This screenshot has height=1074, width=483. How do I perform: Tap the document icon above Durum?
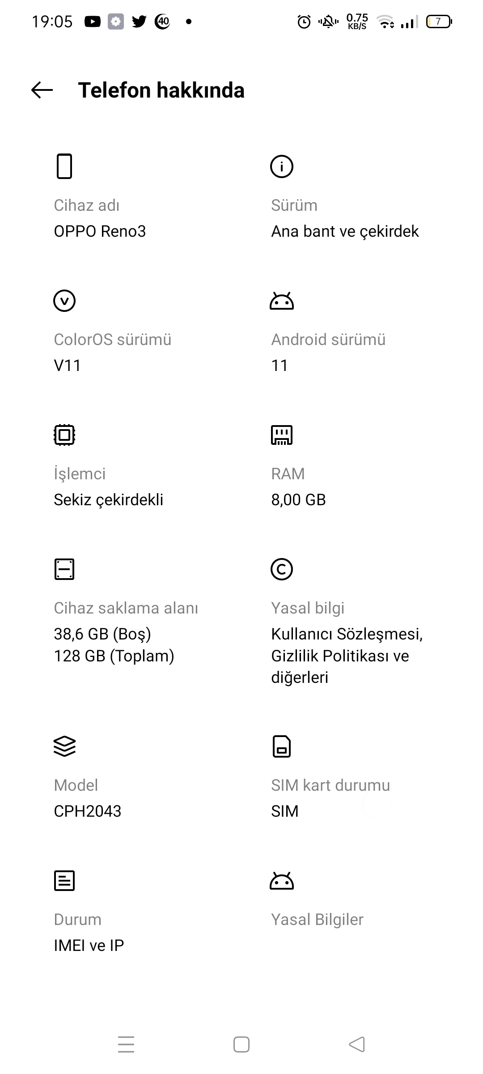[x=64, y=881]
